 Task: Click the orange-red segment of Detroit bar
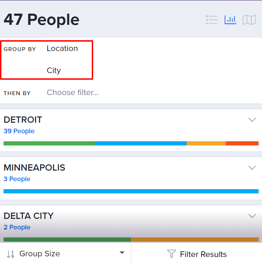[242, 143]
